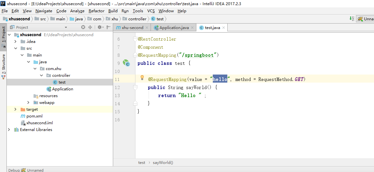Image resolution: width=374 pixels, height=172 pixels.
Task: Click the test editor breadcrumb at bottom
Action: (x=142, y=162)
